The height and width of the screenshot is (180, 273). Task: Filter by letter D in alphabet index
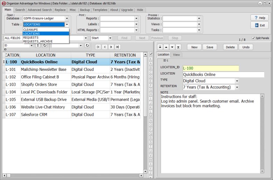(x=150, y=76)
